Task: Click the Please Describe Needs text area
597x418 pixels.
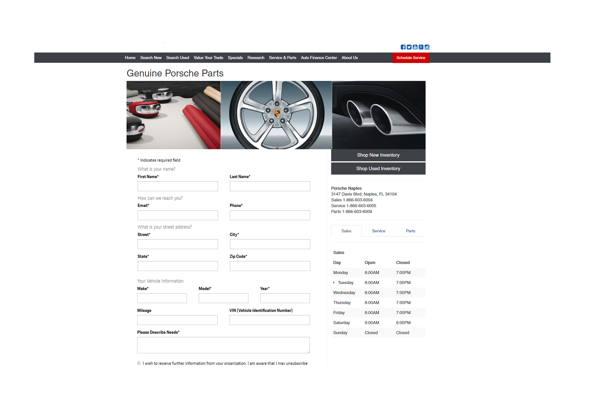Action: coord(223,345)
